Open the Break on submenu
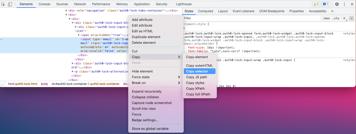This screenshot has width=356, height=134. coord(156,83)
